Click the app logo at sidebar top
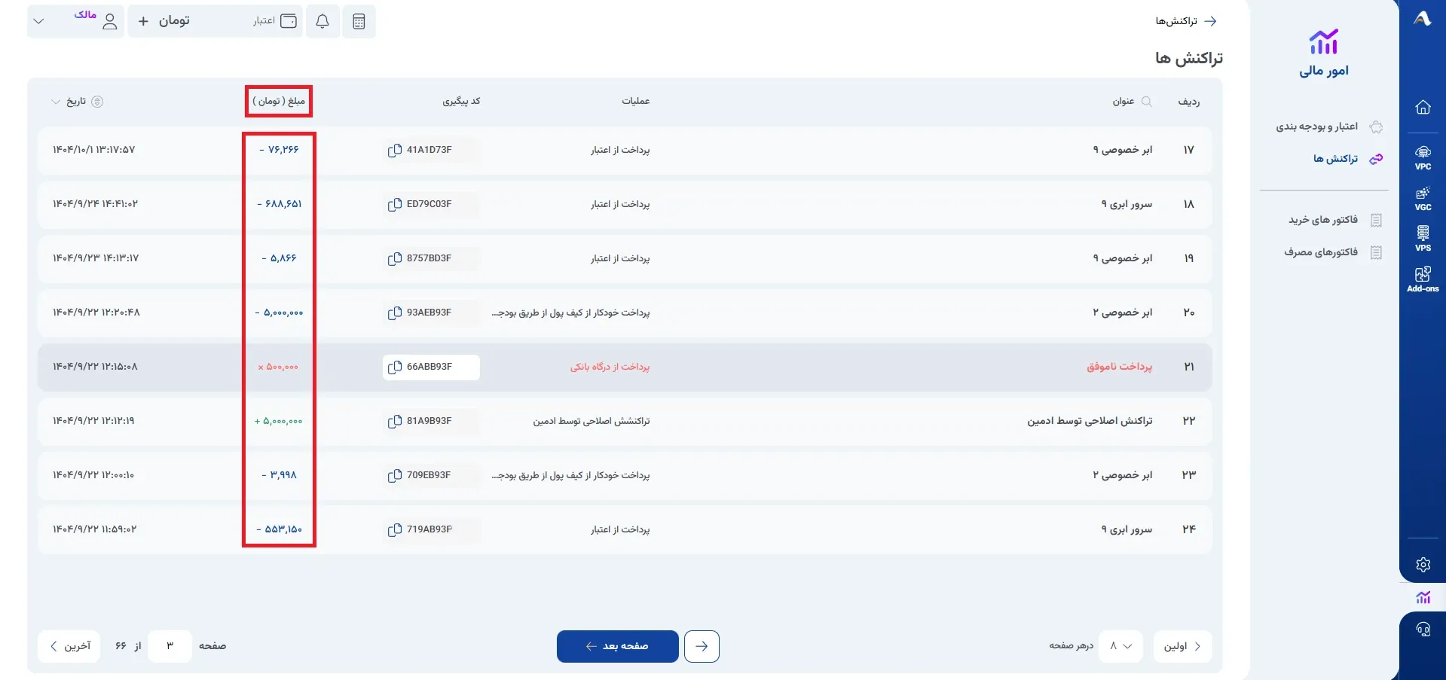 coord(1423,19)
